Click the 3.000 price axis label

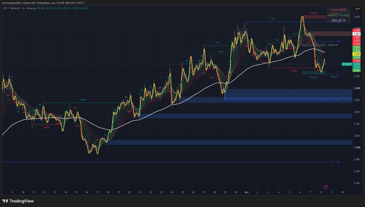pyautogui.click(x=356, y=88)
